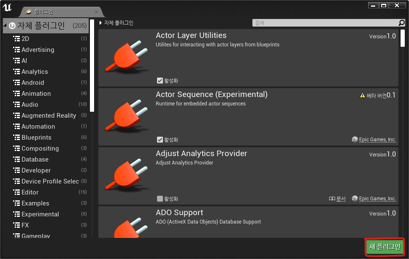
Task: Open Epic Games, Inc. link under Adjust Analytics
Action: (377, 199)
